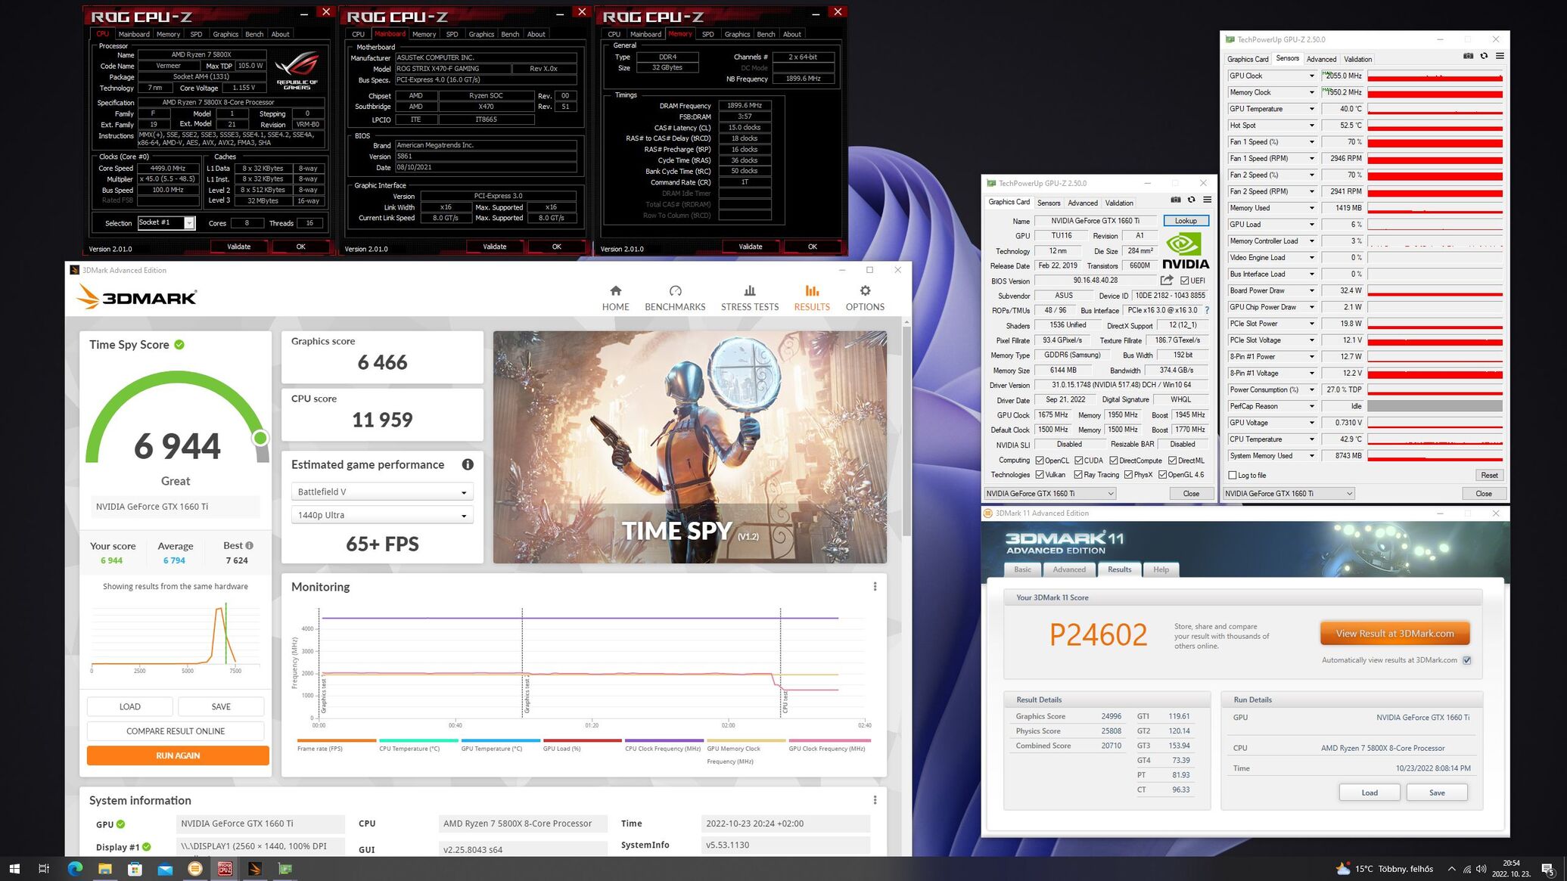Toggle the DirectCompute checkbox
1567x881 pixels.
coord(1114,461)
